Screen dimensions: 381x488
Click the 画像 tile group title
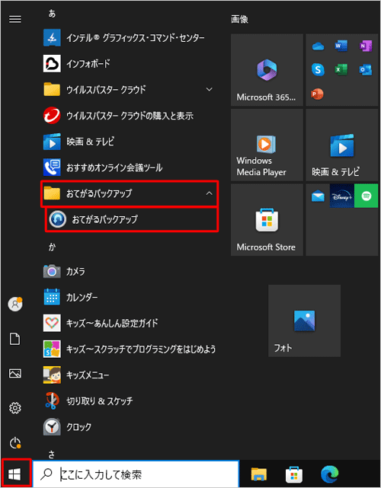[239, 20]
